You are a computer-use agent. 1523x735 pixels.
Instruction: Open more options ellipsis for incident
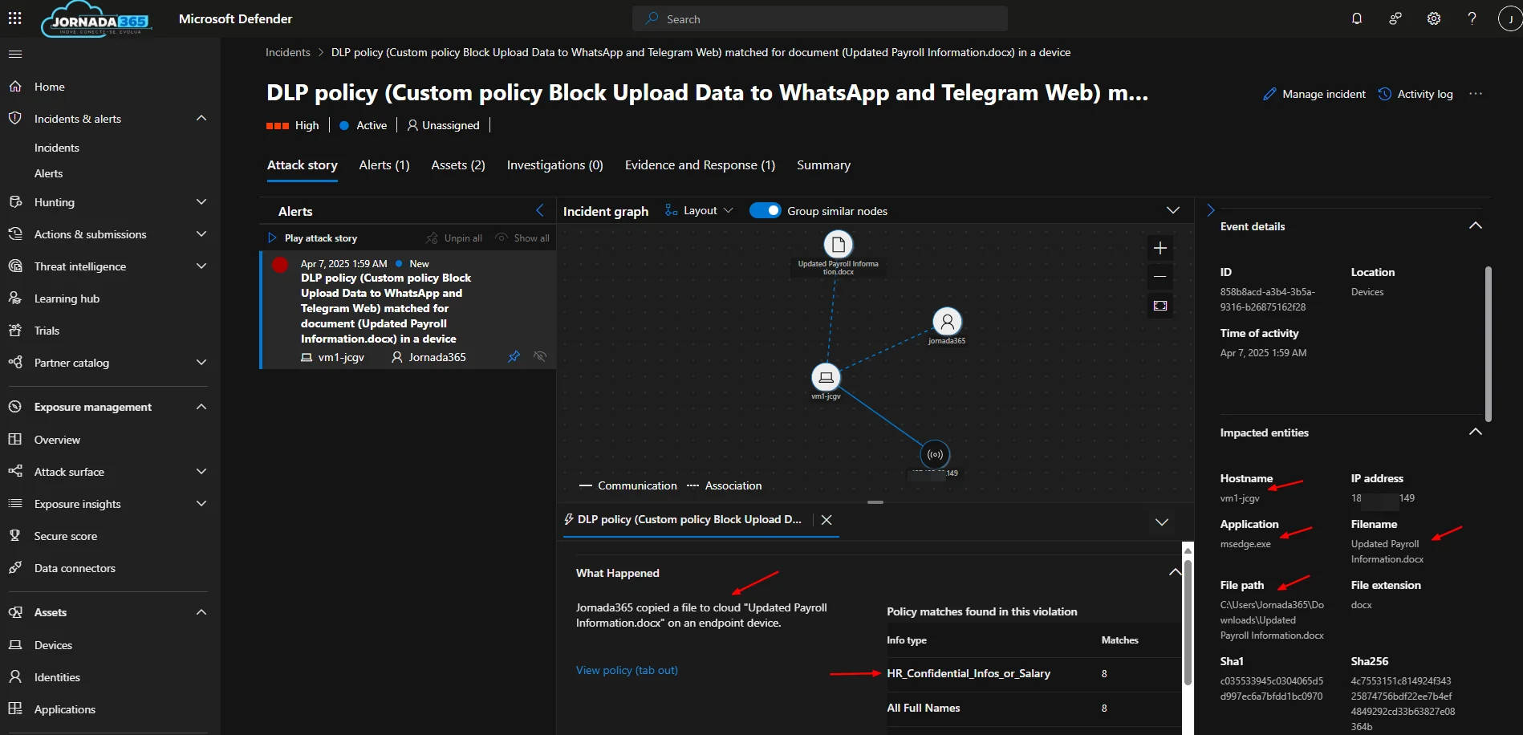(x=1476, y=94)
